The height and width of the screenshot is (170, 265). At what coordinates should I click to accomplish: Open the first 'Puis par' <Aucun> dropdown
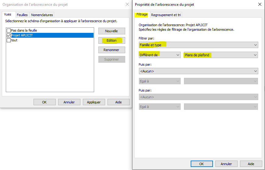click(198, 71)
